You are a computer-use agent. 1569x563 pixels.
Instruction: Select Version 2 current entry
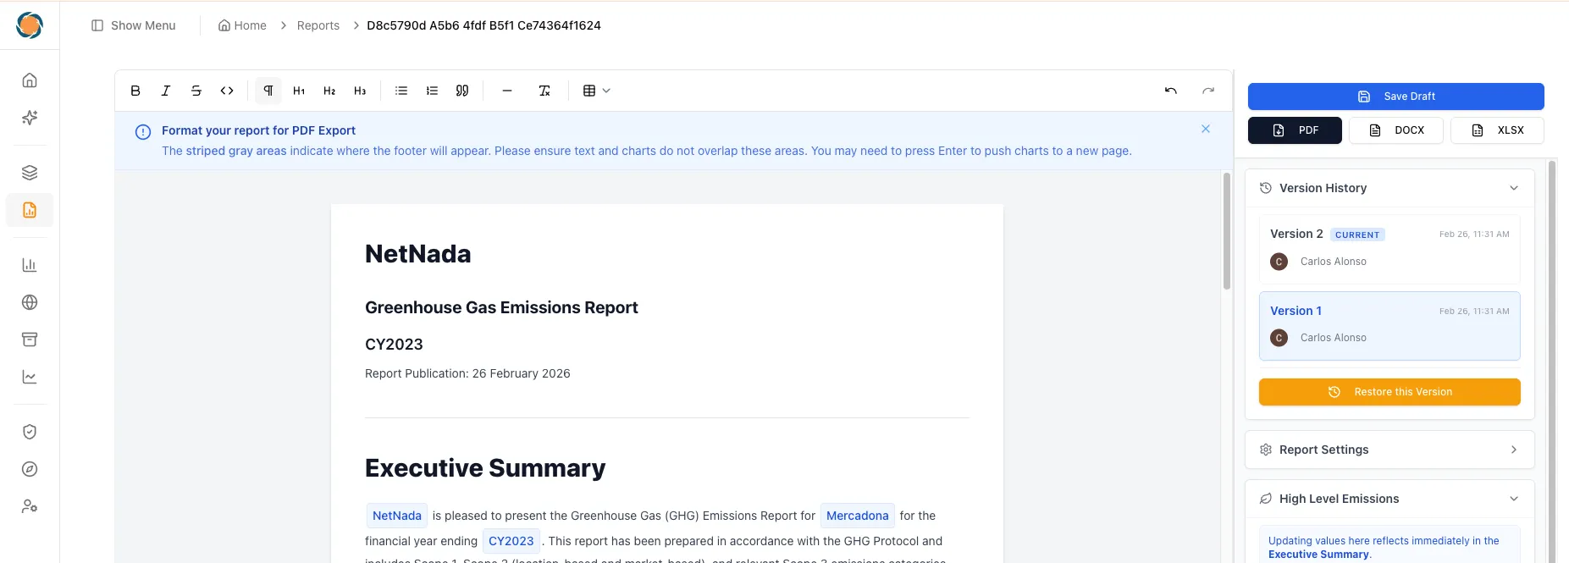pos(1389,249)
